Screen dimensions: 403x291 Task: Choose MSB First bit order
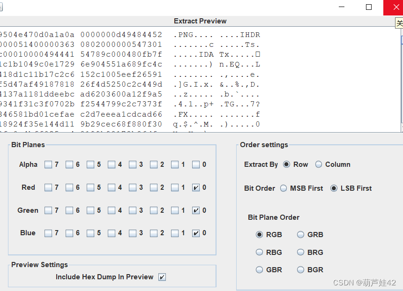point(284,188)
